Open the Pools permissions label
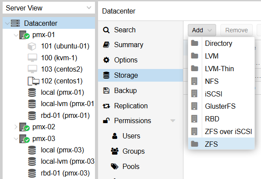The width and height of the screenshot is (261, 179). click(131, 166)
